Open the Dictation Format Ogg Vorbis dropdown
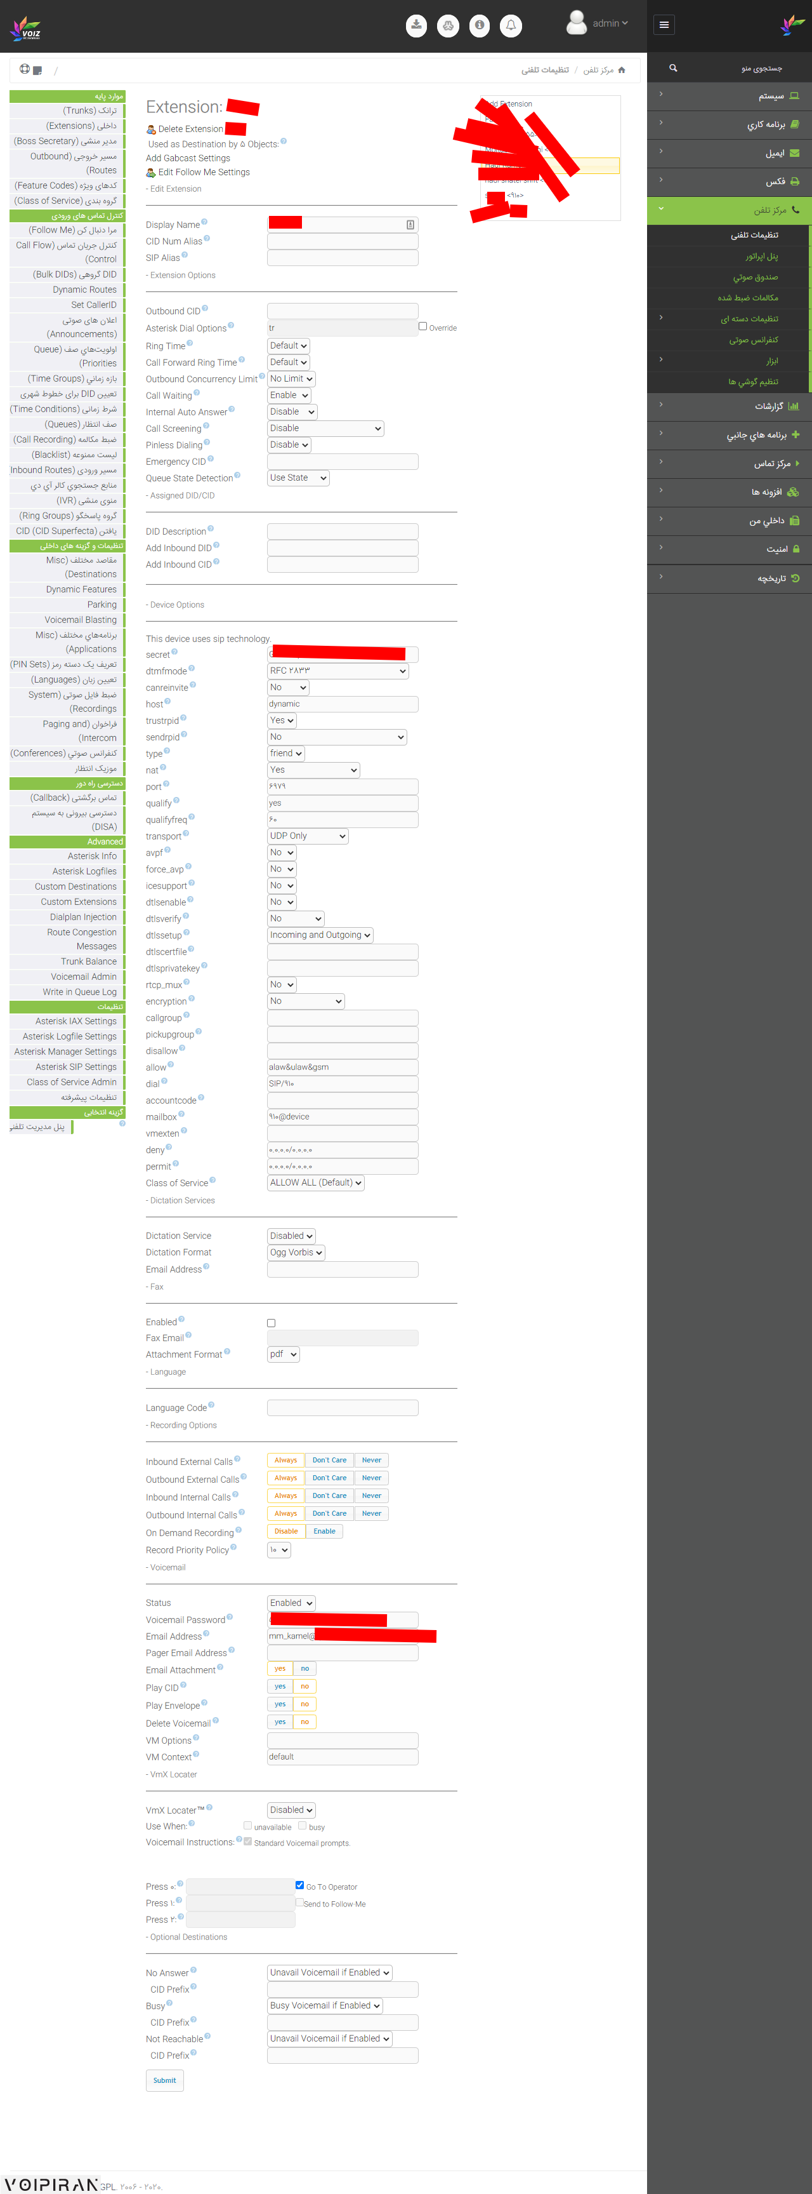 pos(296,1253)
